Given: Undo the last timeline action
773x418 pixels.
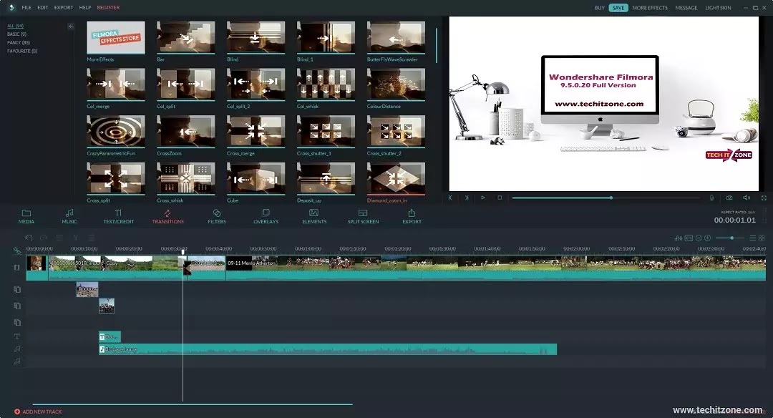Looking at the screenshot, I should [29, 238].
